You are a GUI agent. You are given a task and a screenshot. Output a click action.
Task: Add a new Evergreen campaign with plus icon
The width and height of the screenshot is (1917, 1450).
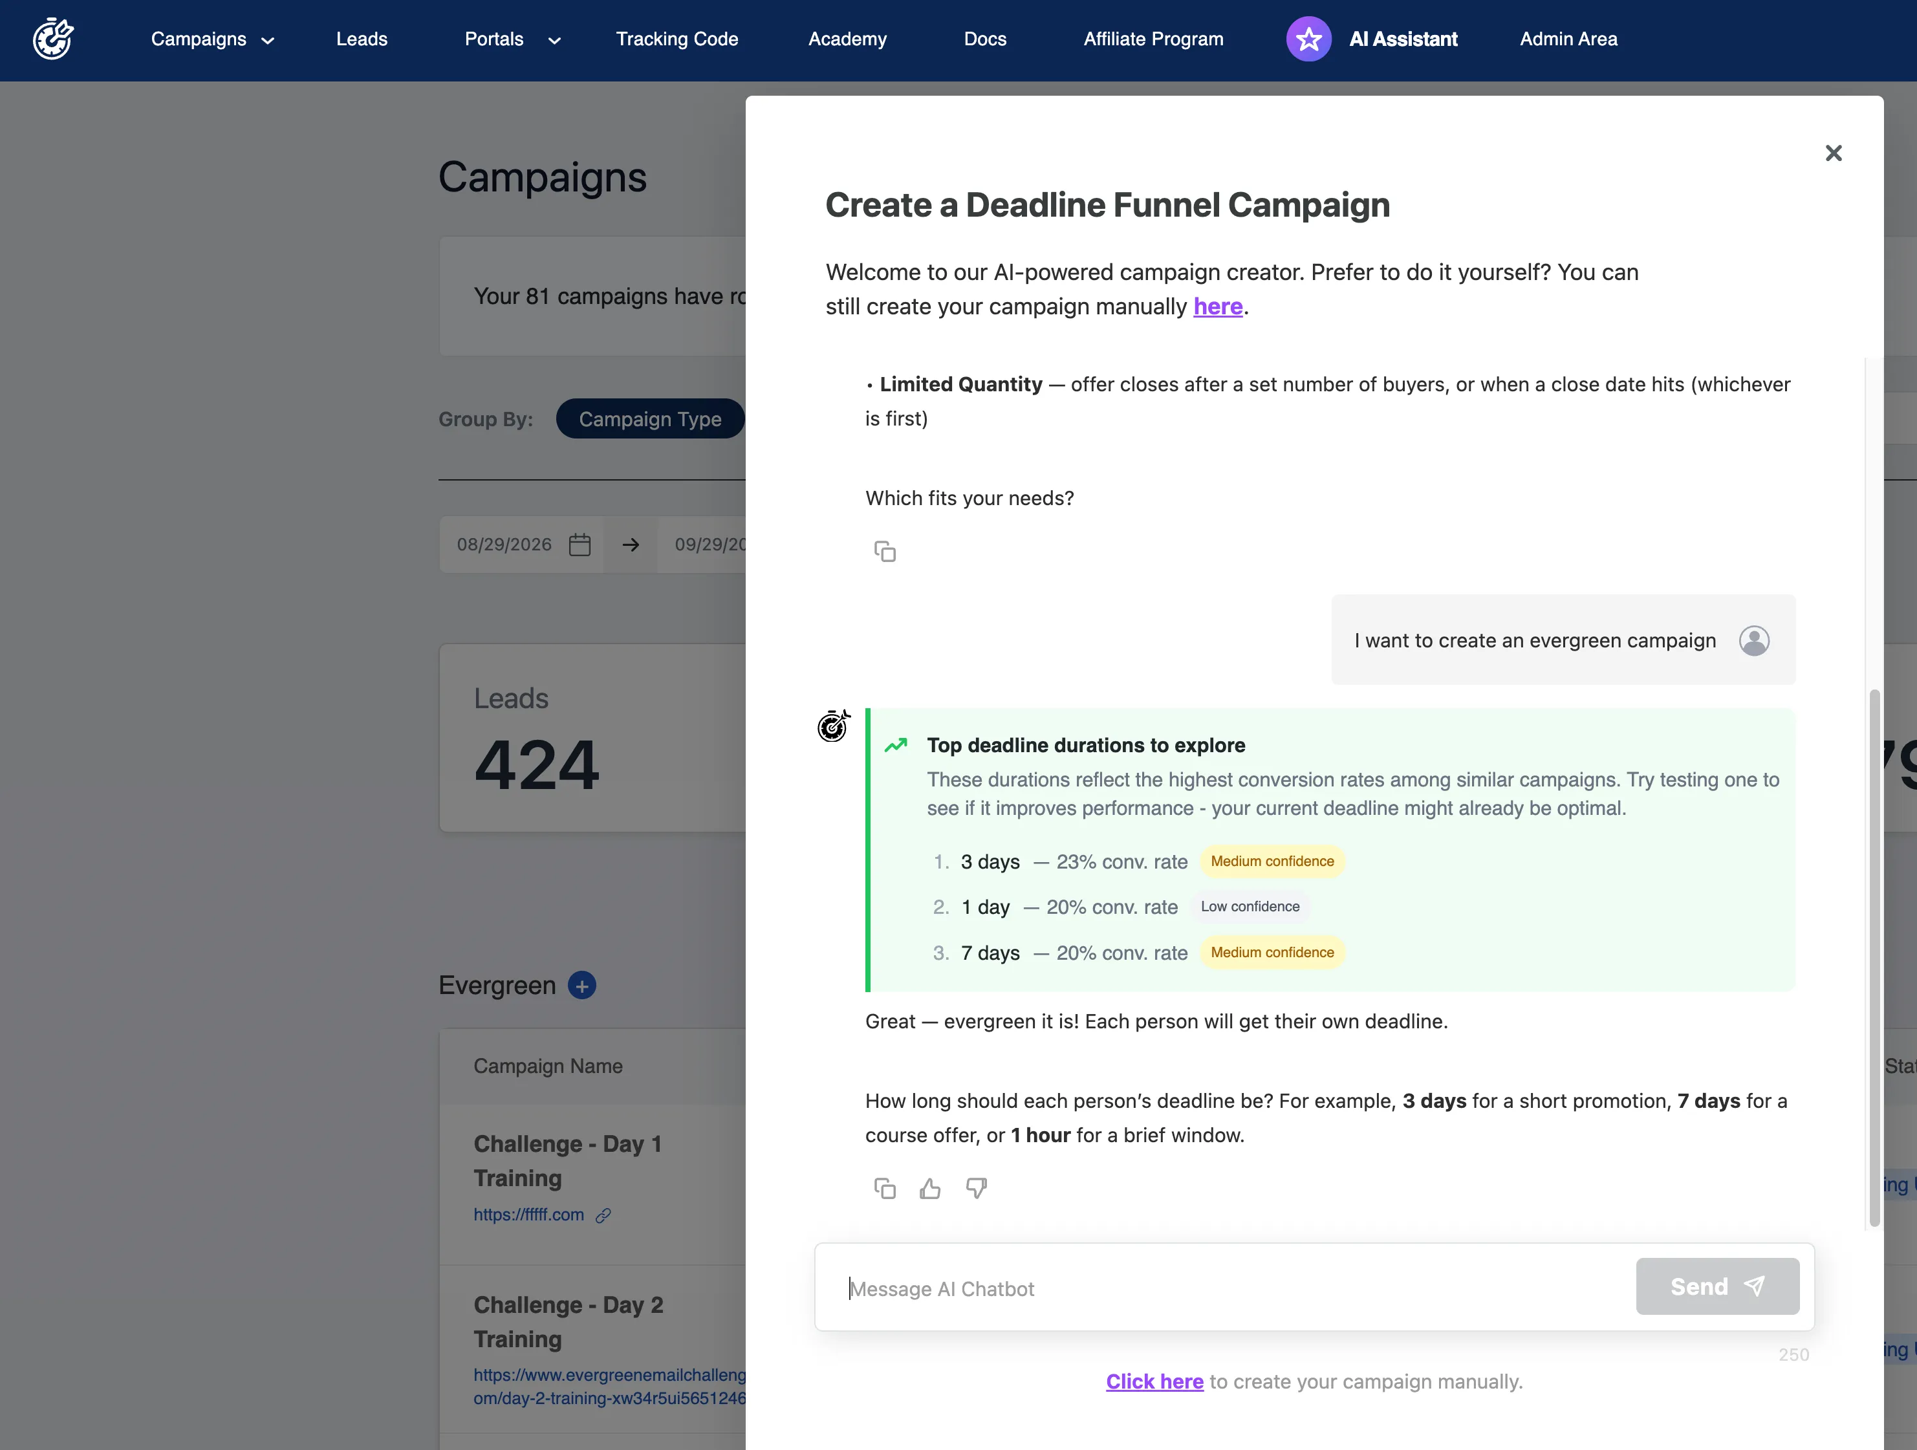coord(581,986)
